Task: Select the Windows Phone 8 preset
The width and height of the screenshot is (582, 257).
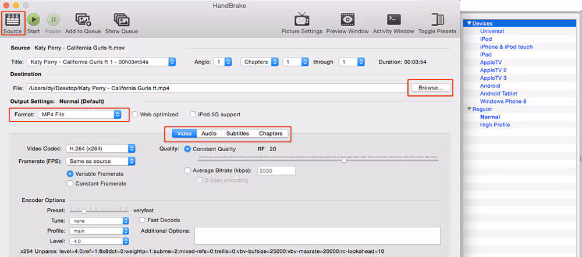Action: click(503, 101)
